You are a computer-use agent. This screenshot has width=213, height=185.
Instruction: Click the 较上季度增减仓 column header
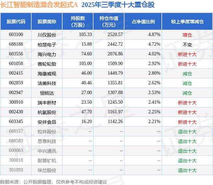pyautogui.click(x=187, y=21)
